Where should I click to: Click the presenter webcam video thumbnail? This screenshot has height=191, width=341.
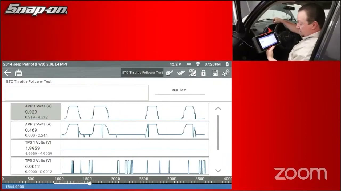coord(287,31)
